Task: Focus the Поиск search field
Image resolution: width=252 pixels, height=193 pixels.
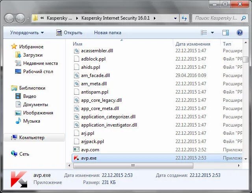Action: pyautogui.click(x=216, y=18)
